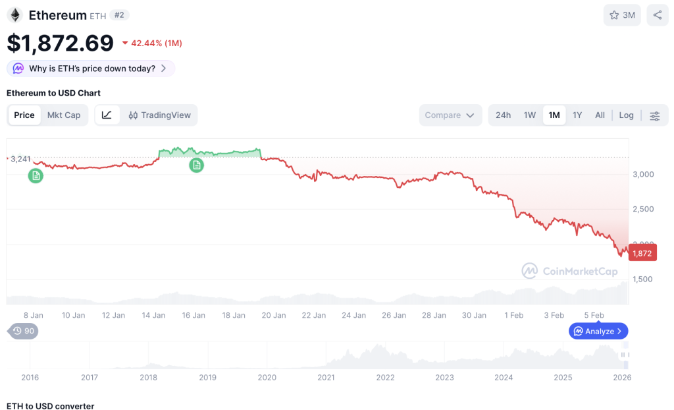Click the Analyze button

point(598,331)
